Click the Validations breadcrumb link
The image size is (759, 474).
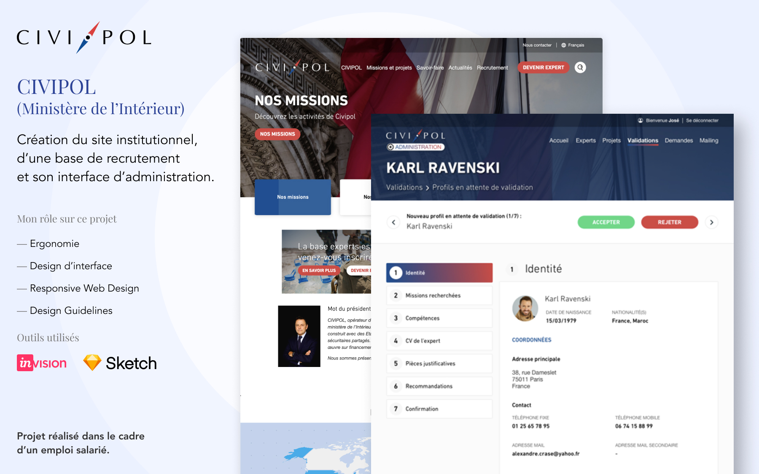coord(404,187)
